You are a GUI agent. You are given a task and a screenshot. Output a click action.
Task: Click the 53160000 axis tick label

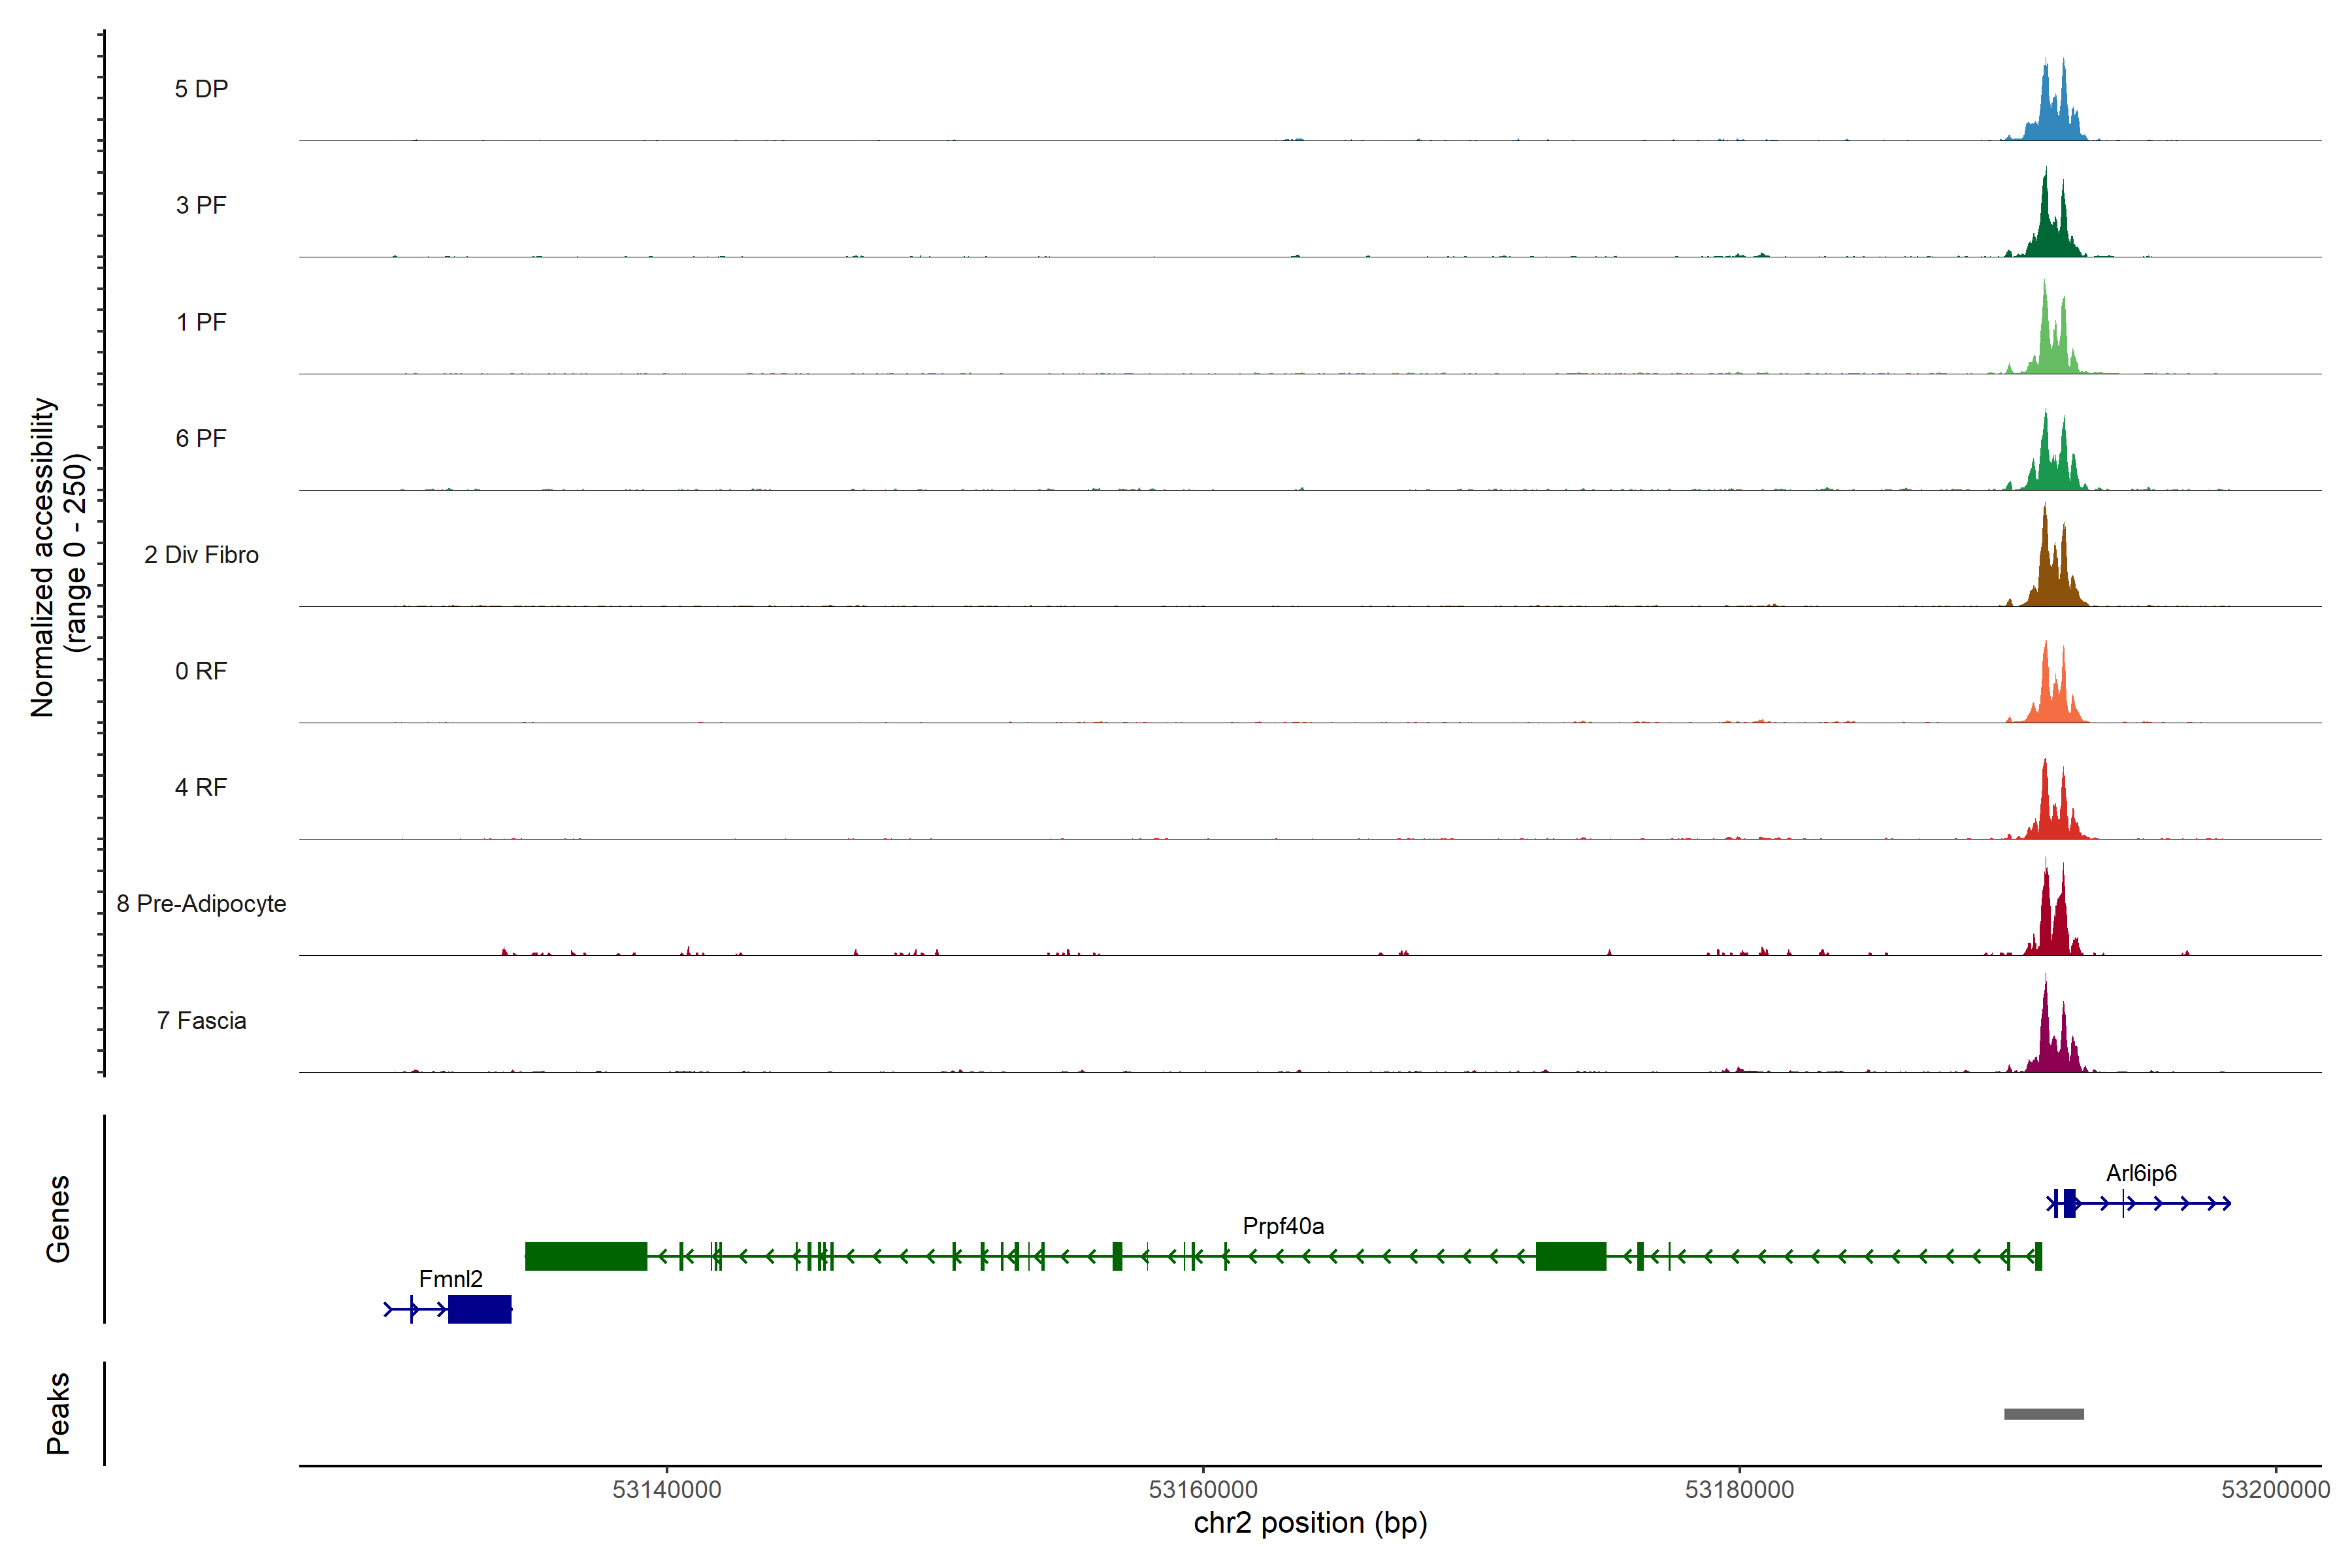click(x=1203, y=1490)
